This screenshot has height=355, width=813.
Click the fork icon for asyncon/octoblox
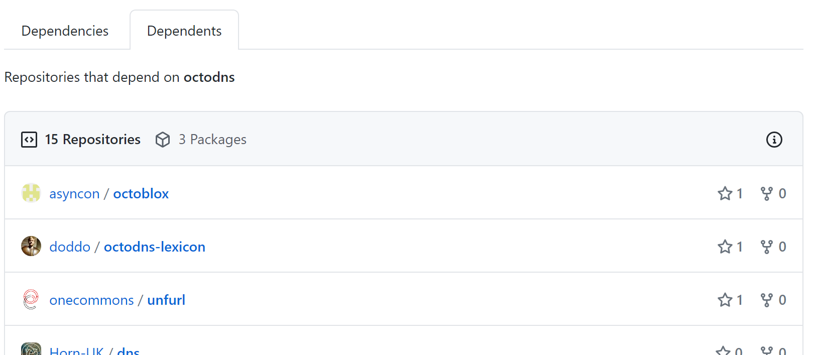[x=766, y=193]
